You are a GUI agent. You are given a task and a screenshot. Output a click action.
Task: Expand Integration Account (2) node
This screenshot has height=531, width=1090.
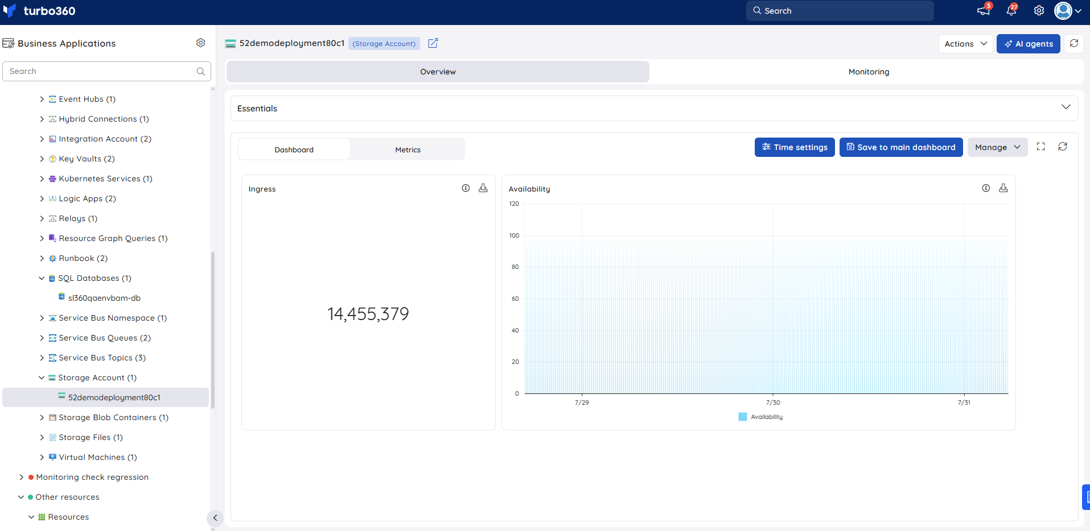tap(42, 139)
